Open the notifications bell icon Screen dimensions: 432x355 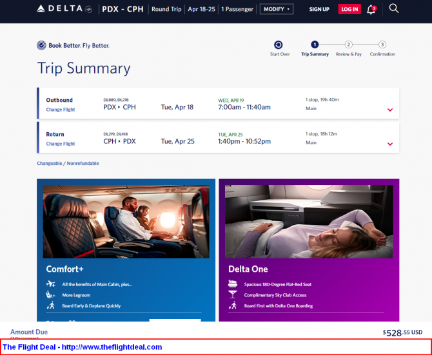(371, 10)
